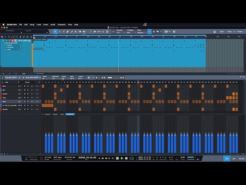Expand the Impact instrument dropdown on track
Viewport: 246px width, 185px height.
(x=13, y=45)
